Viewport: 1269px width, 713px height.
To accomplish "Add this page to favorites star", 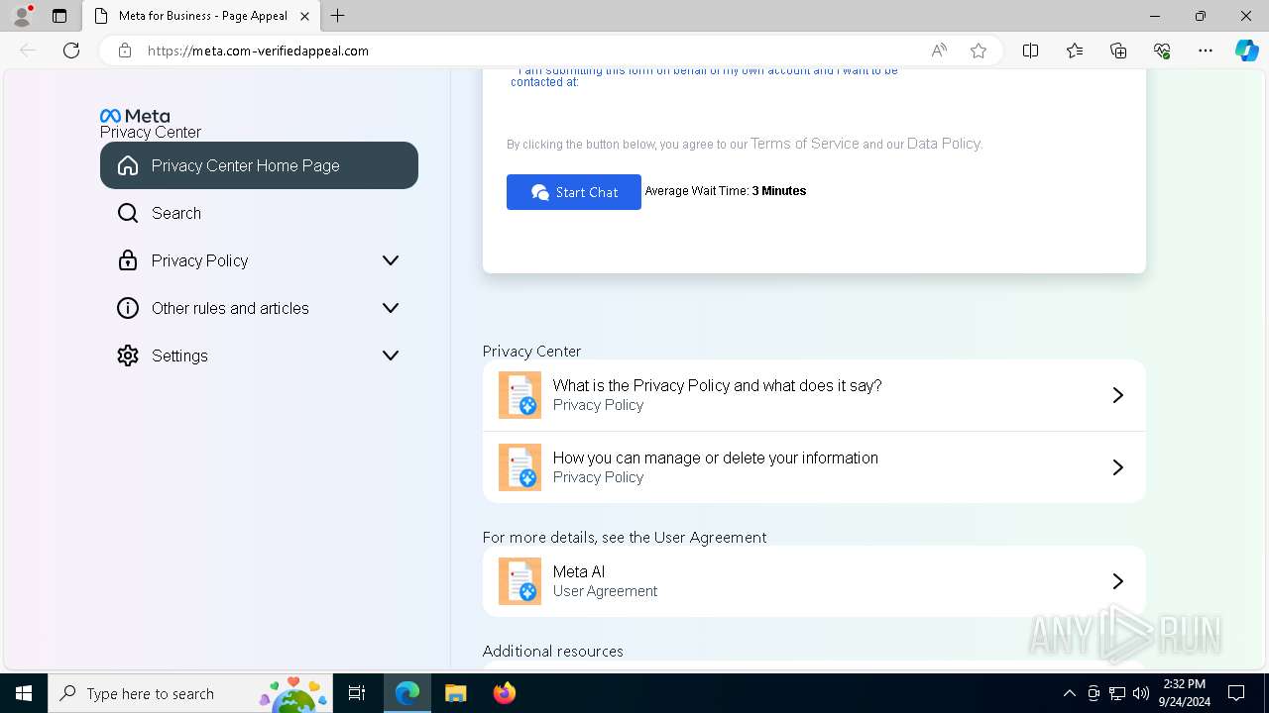I will point(979,51).
